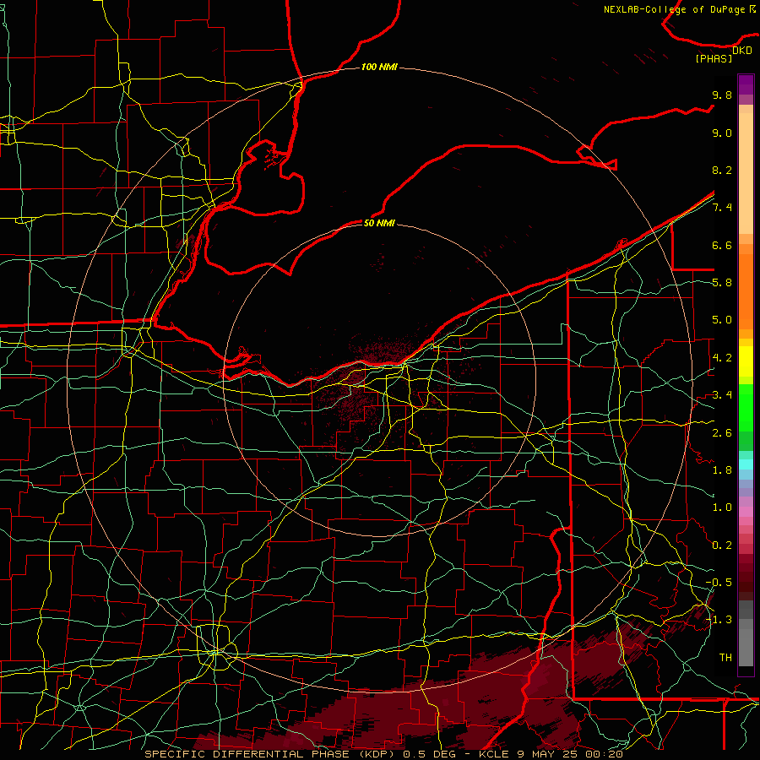Viewport: 760px width, 760px height.
Task: Click the 0.2 scale value
Action: (x=722, y=546)
